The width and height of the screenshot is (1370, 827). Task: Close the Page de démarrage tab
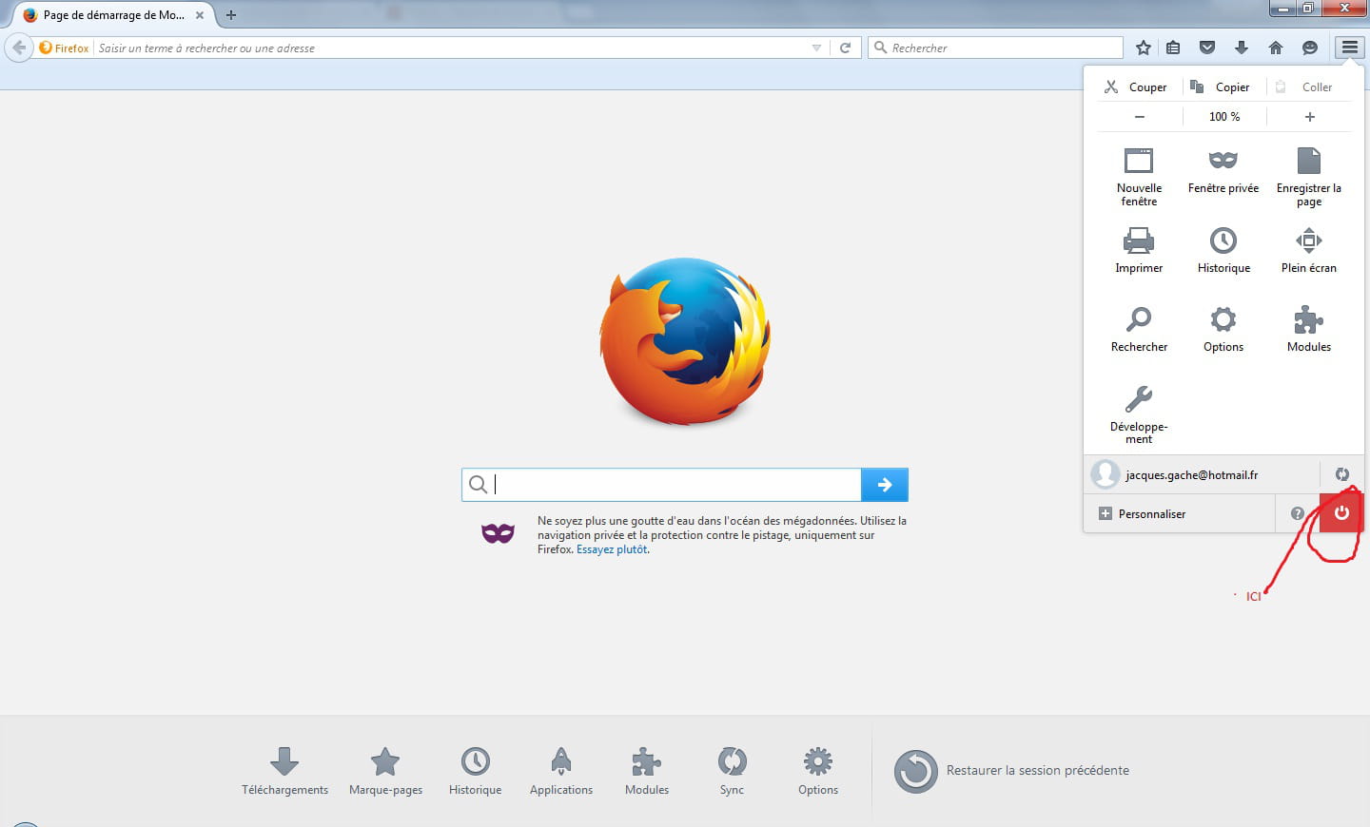click(200, 15)
